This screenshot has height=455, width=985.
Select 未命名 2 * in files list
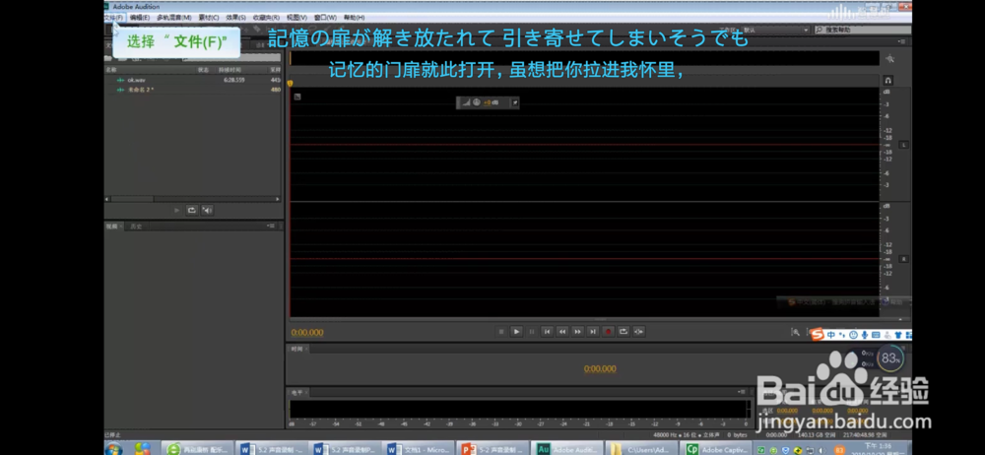pyautogui.click(x=141, y=90)
